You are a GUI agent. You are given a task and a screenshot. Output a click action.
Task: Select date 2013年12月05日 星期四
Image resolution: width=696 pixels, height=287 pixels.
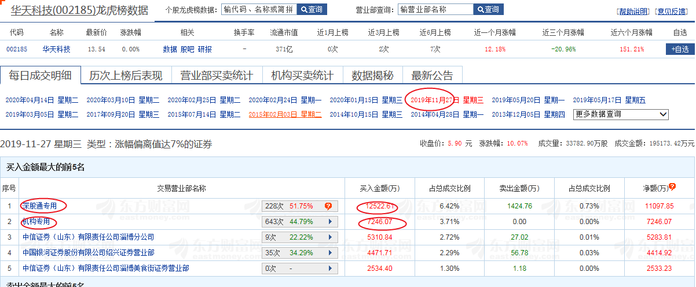point(528,114)
